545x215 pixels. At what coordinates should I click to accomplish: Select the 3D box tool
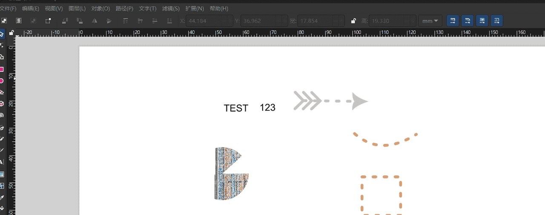pyautogui.click(x=2, y=103)
